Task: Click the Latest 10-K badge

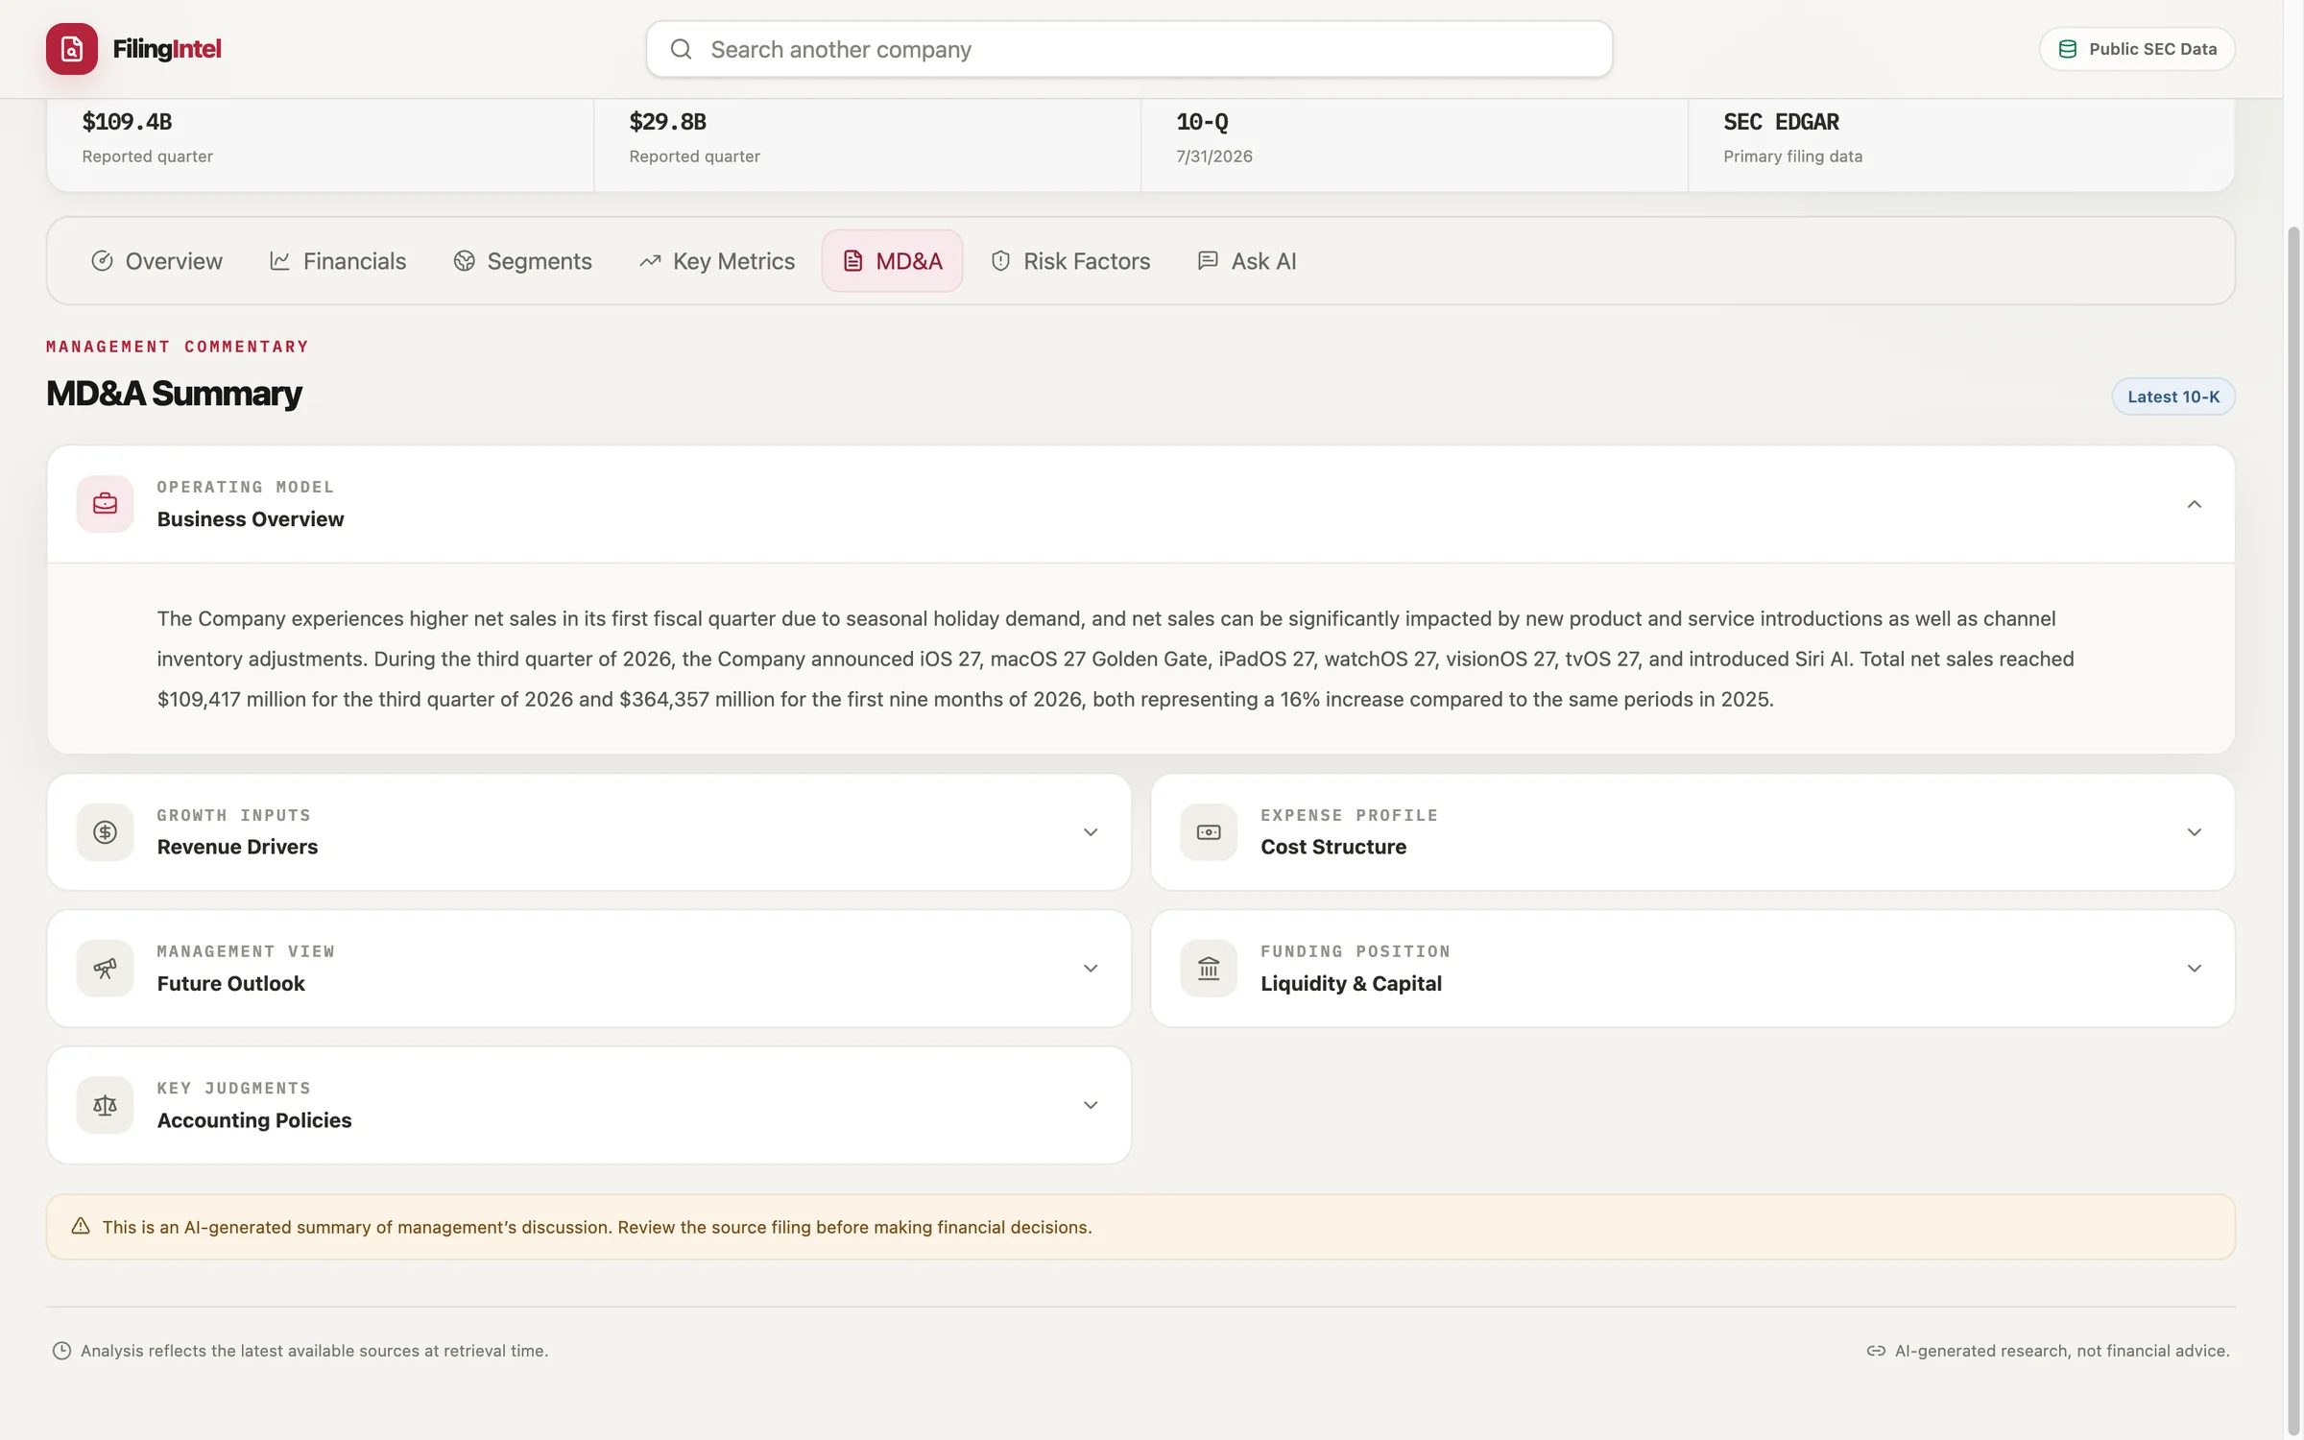Action: tap(2173, 396)
